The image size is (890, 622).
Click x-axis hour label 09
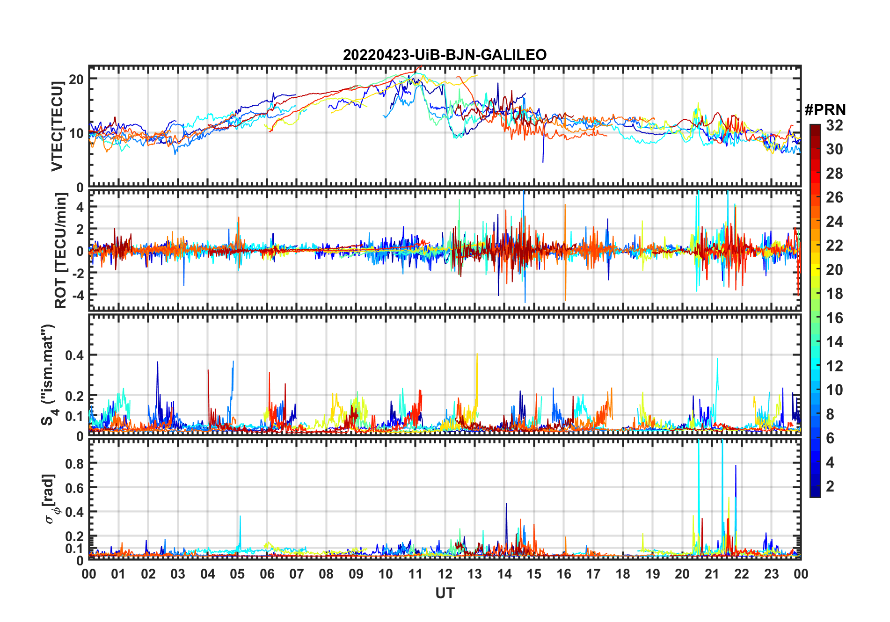(356, 574)
